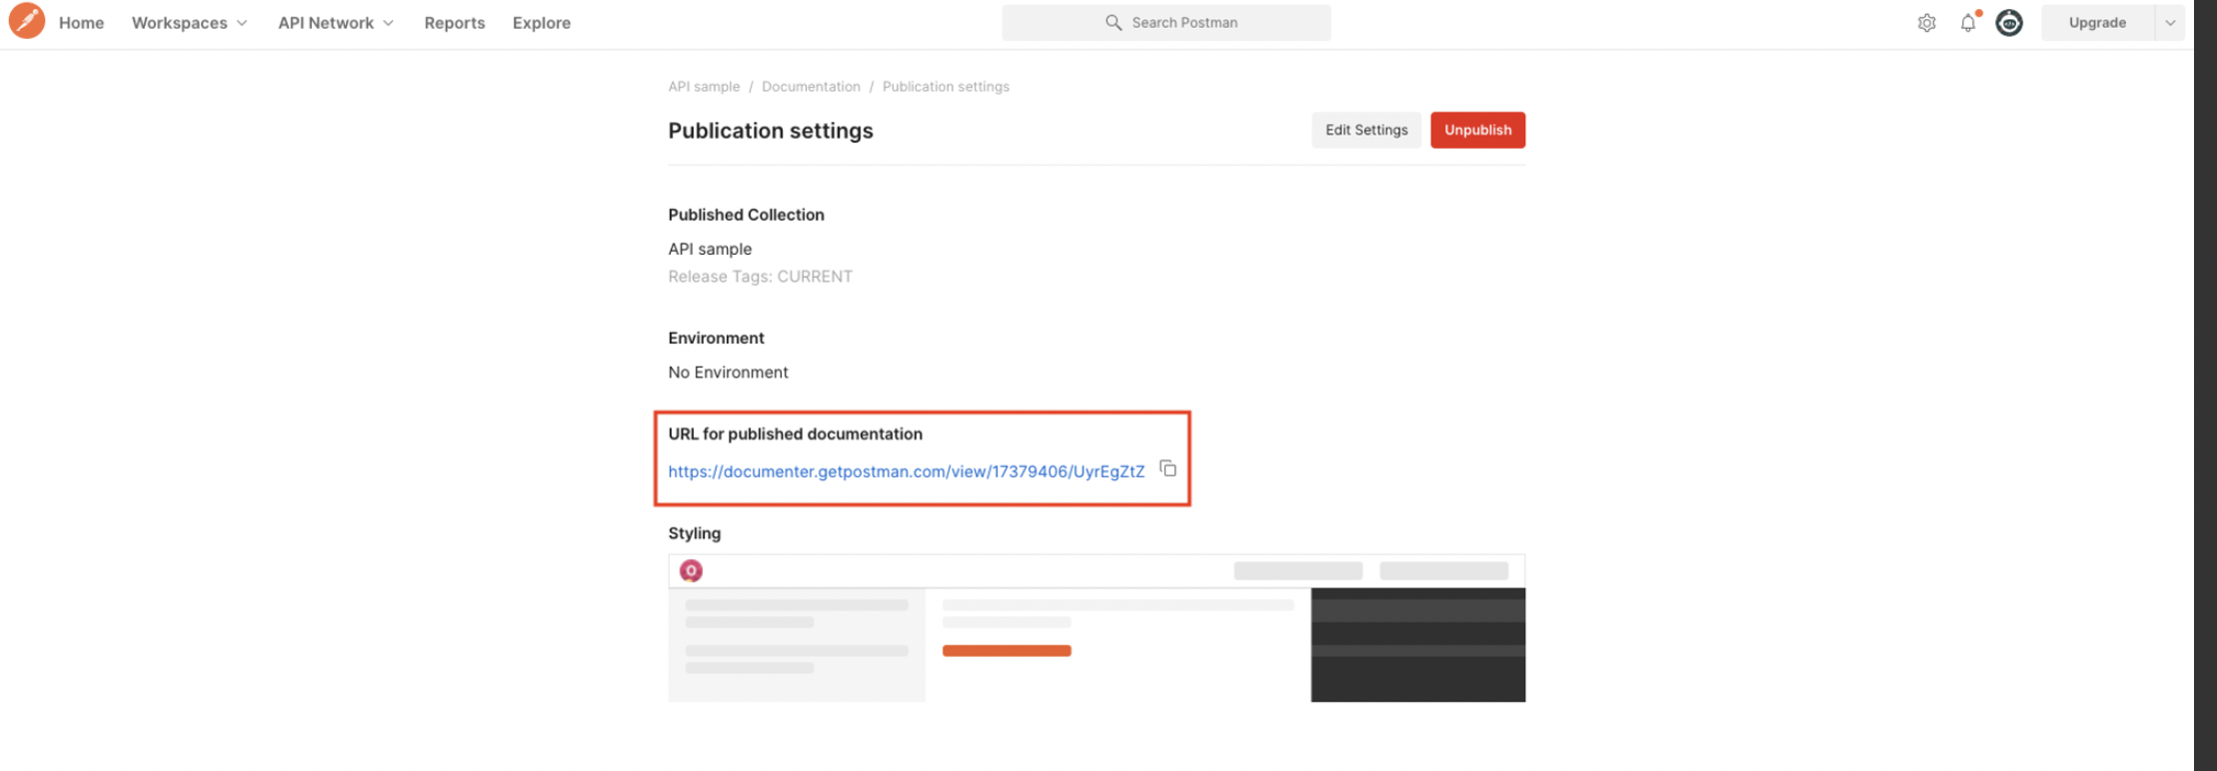Open the Explore page
Image resolution: width=2217 pixels, height=771 pixels.
(x=542, y=23)
